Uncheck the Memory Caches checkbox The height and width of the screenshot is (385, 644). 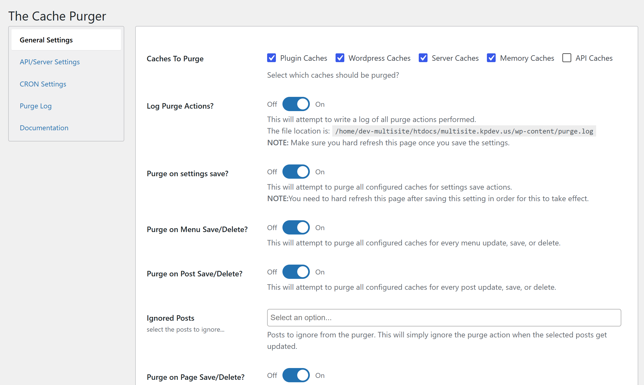point(491,58)
